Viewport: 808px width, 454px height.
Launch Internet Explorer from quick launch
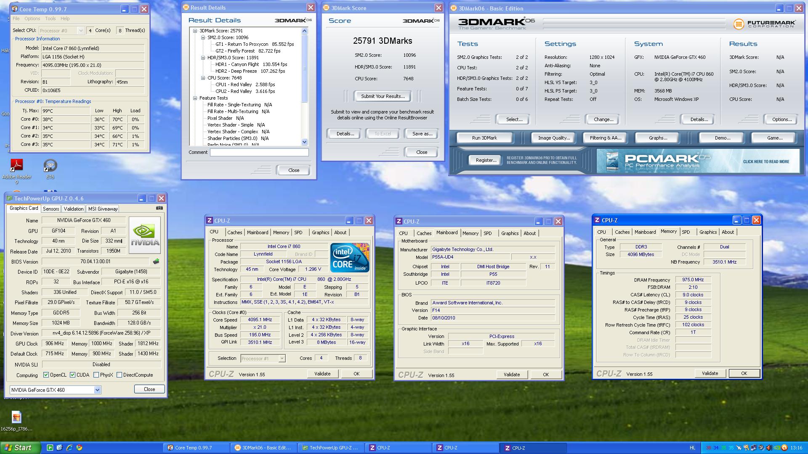69,448
